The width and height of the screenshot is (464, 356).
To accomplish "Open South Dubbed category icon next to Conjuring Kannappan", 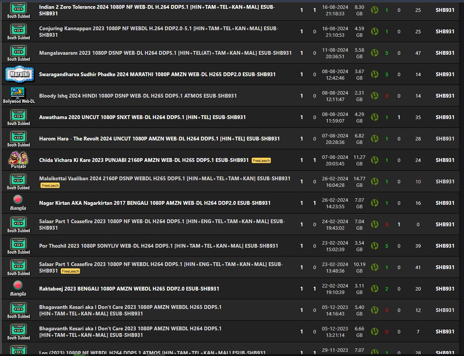I will tap(18, 31).
